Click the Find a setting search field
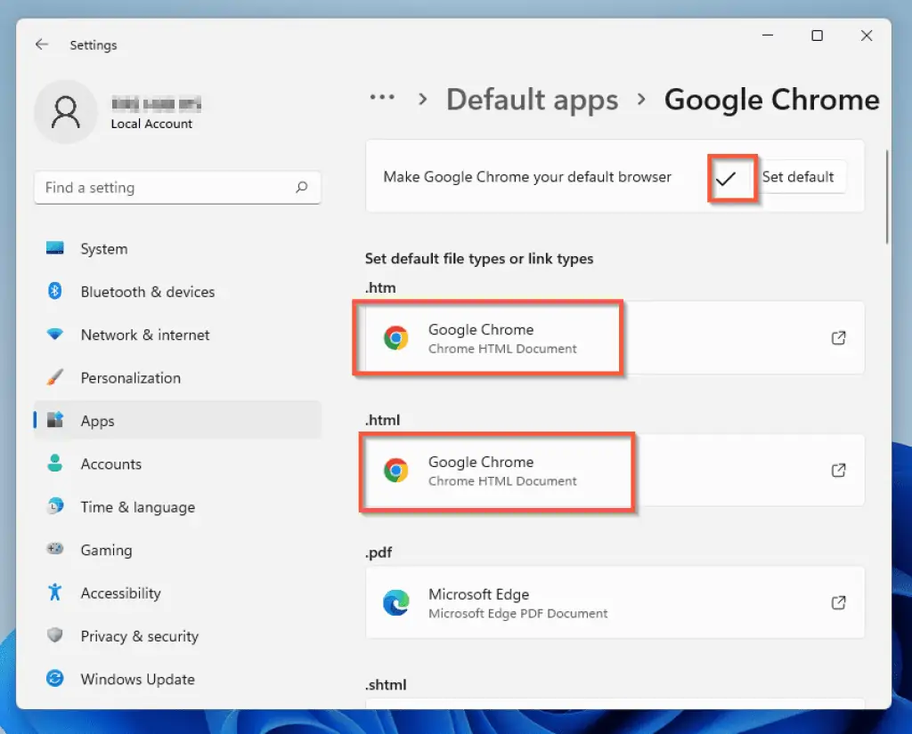912x734 pixels. tap(177, 187)
